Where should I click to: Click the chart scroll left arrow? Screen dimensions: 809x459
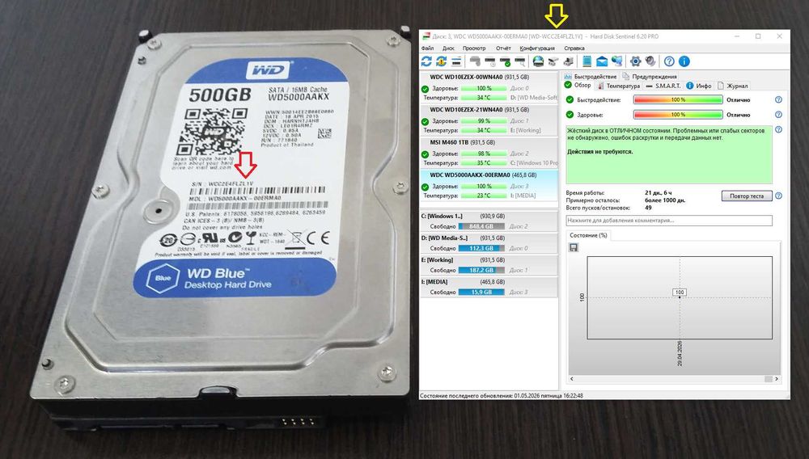[x=572, y=379]
